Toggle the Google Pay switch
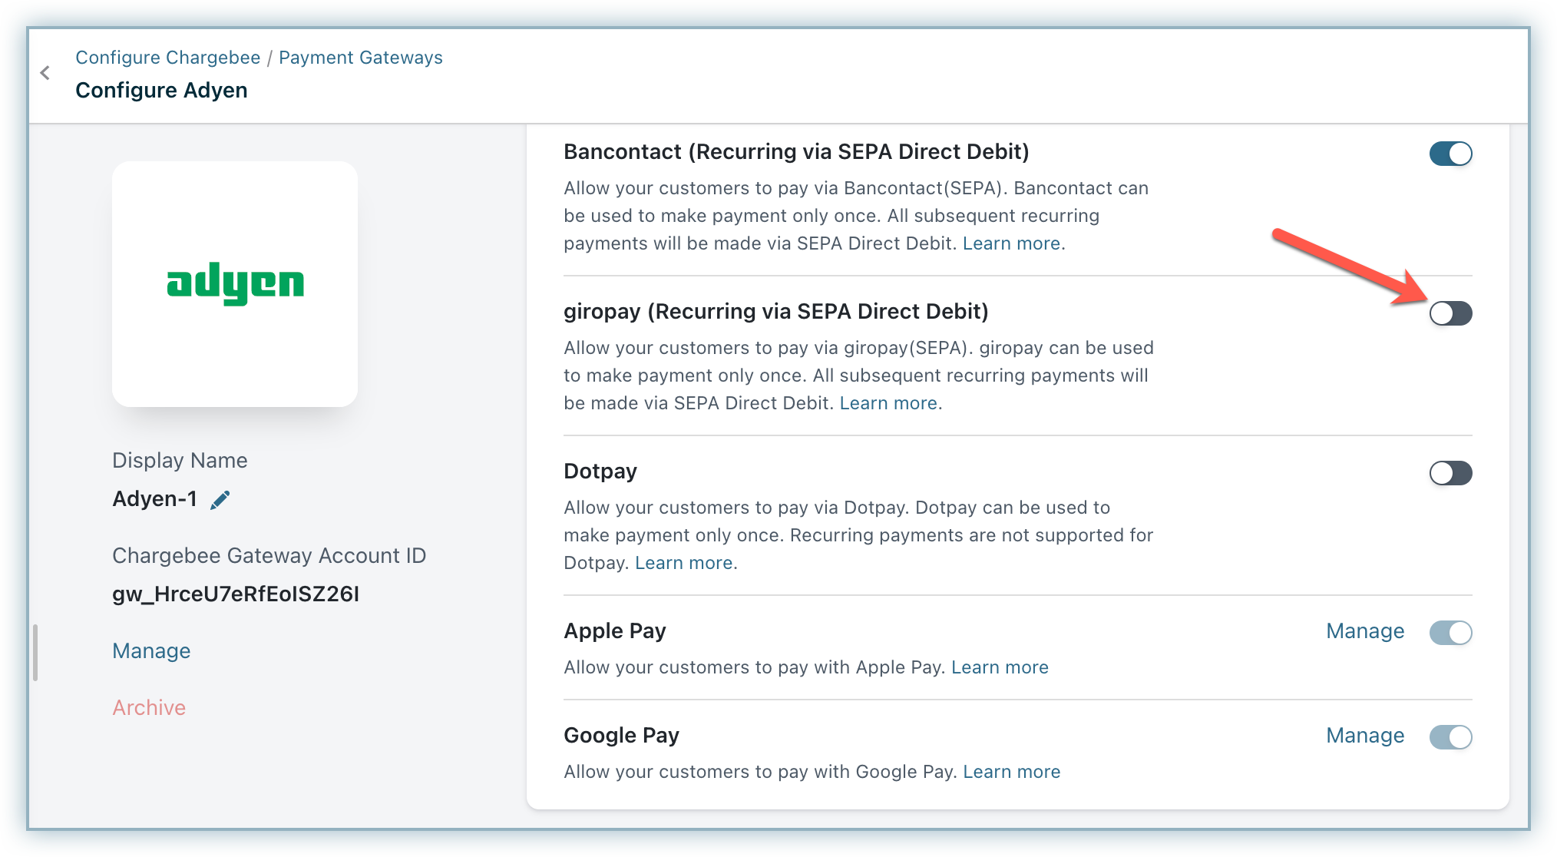Viewport: 1557px width, 857px height. click(1450, 737)
